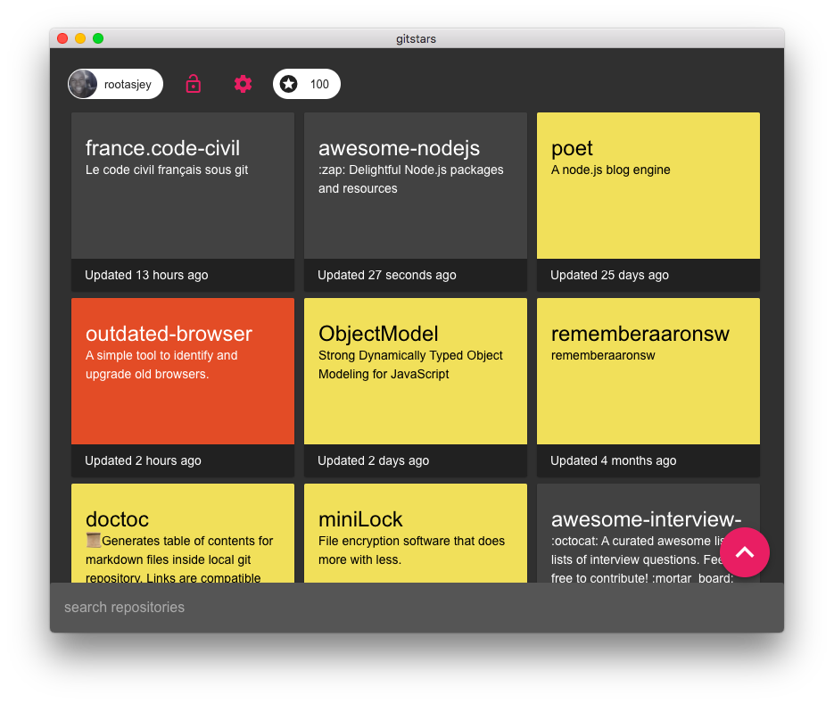This screenshot has height=704, width=834.
Task: Click the rootasjey username chip
Action: [x=115, y=84]
